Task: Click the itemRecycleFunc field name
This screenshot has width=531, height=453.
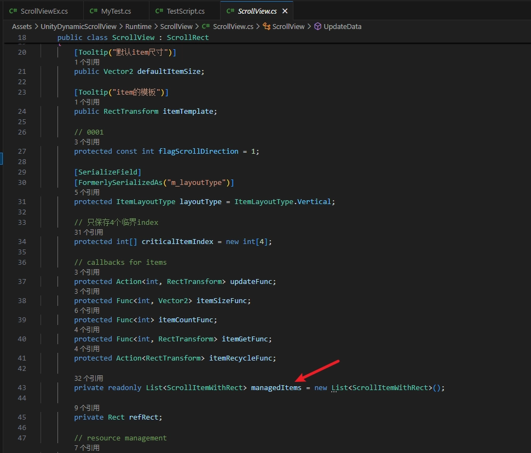Action: pyautogui.click(x=241, y=358)
